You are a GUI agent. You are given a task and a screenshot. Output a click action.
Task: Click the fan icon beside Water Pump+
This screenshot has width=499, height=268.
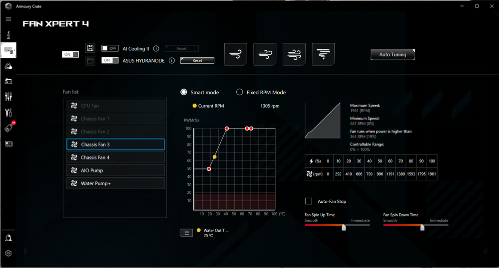[74, 183]
